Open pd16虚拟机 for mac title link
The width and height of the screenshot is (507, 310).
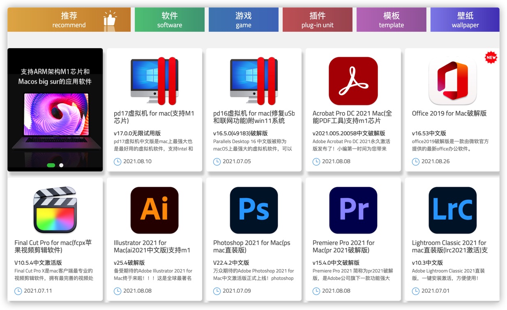click(x=254, y=117)
